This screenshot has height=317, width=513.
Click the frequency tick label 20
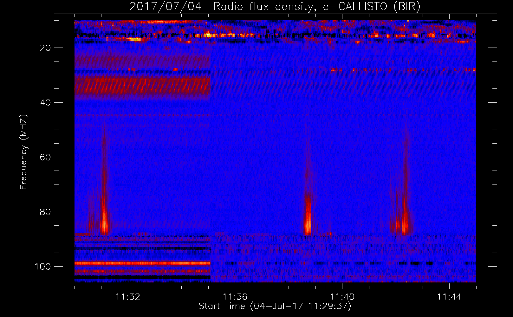(x=46, y=48)
